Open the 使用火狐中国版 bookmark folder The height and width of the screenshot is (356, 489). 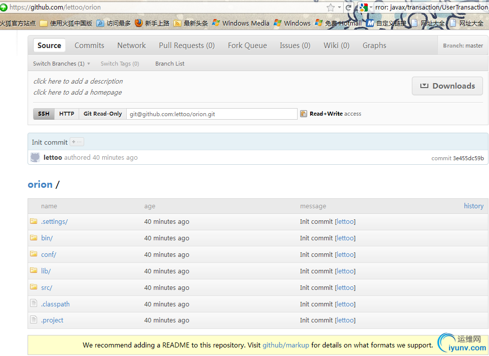coord(67,23)
